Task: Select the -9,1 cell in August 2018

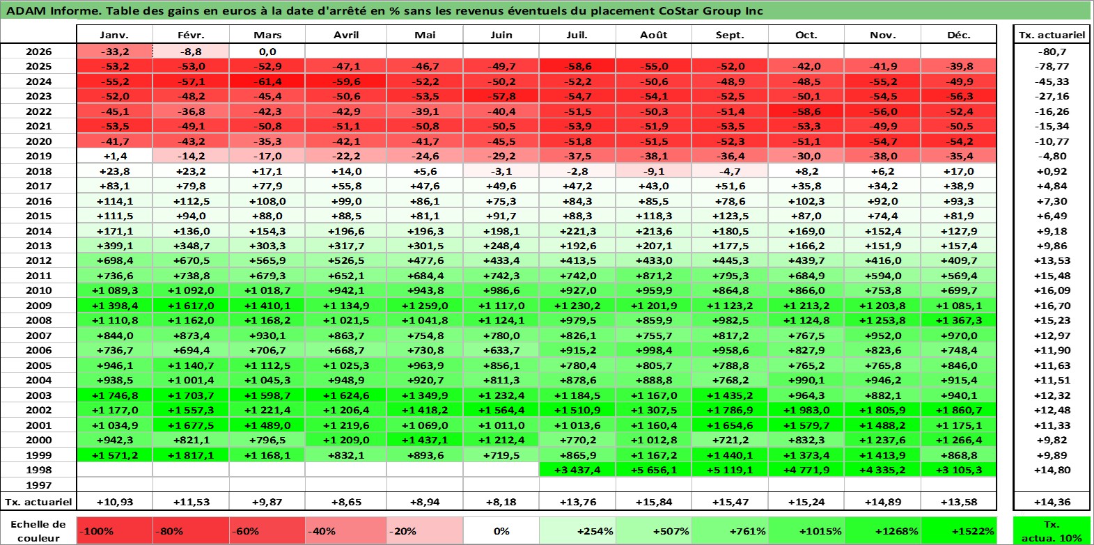Action: pyautogui.click(x=653, y=171)
